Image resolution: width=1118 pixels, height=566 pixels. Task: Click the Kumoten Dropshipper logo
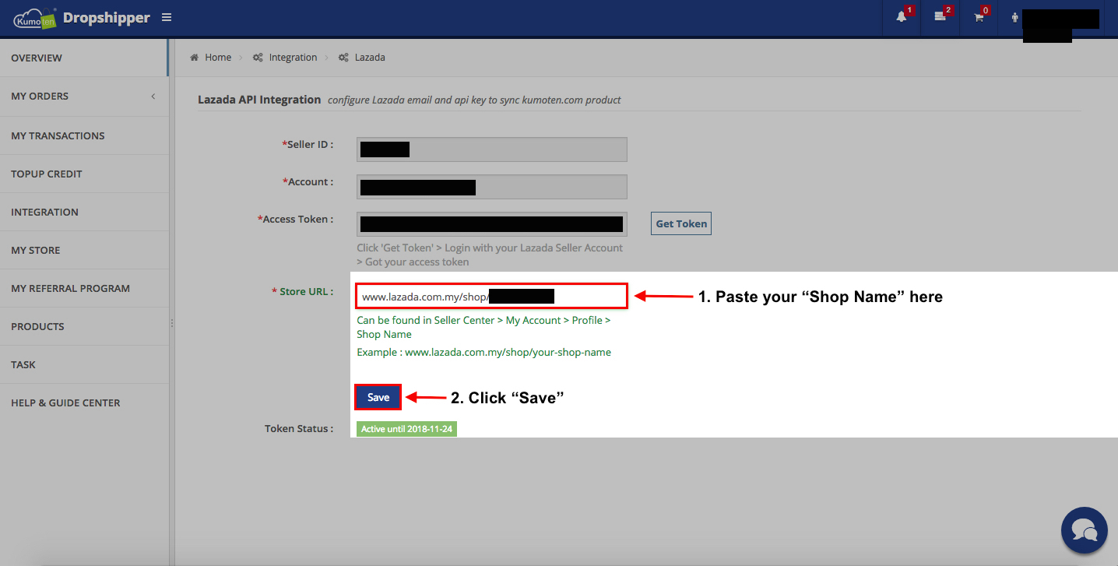point(82,18)
